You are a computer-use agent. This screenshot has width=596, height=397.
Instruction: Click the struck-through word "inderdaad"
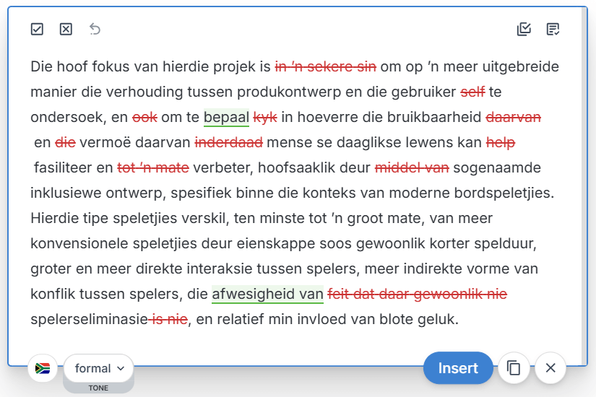pos(228,142)
